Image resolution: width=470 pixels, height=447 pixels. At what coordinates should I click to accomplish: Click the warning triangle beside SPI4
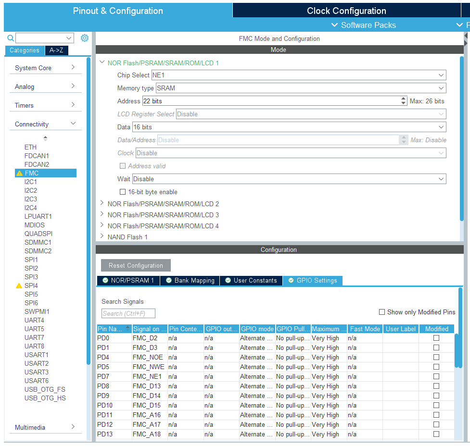click(x=17, y=286)
